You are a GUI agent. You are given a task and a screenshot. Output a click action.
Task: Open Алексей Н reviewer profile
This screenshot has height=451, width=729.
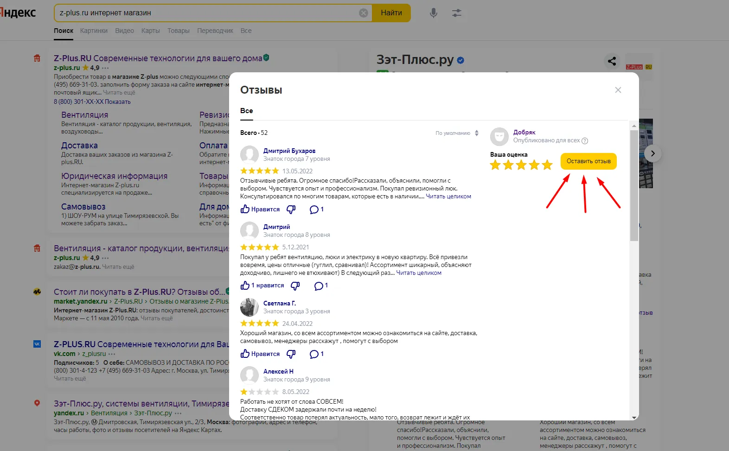click(x=278, y=371)
